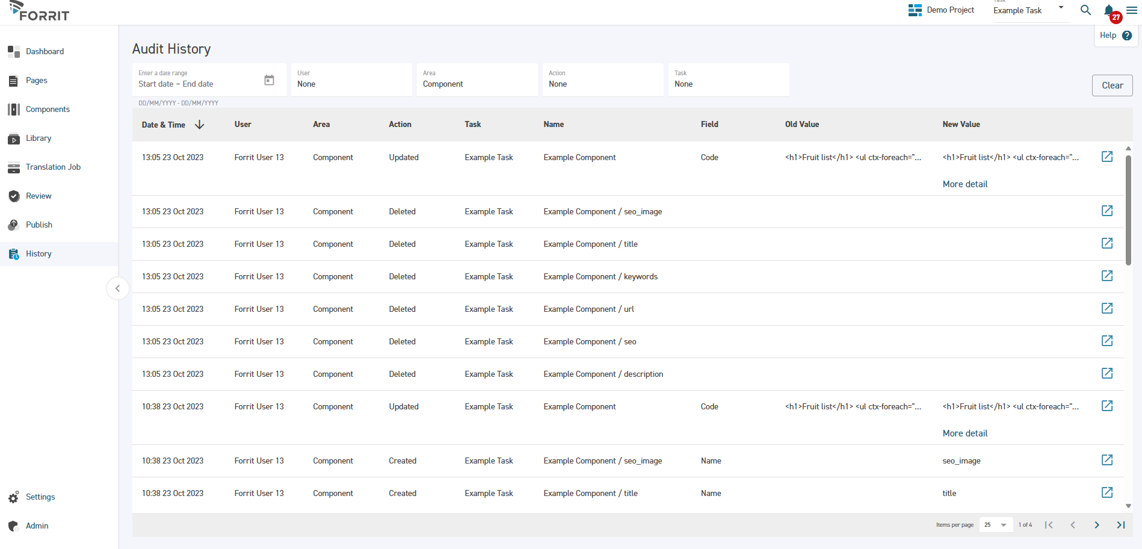This screenshot has height=549, width=1142.
Task: Toggle the Date & Time sort order
Action: [x=199, y=125]
